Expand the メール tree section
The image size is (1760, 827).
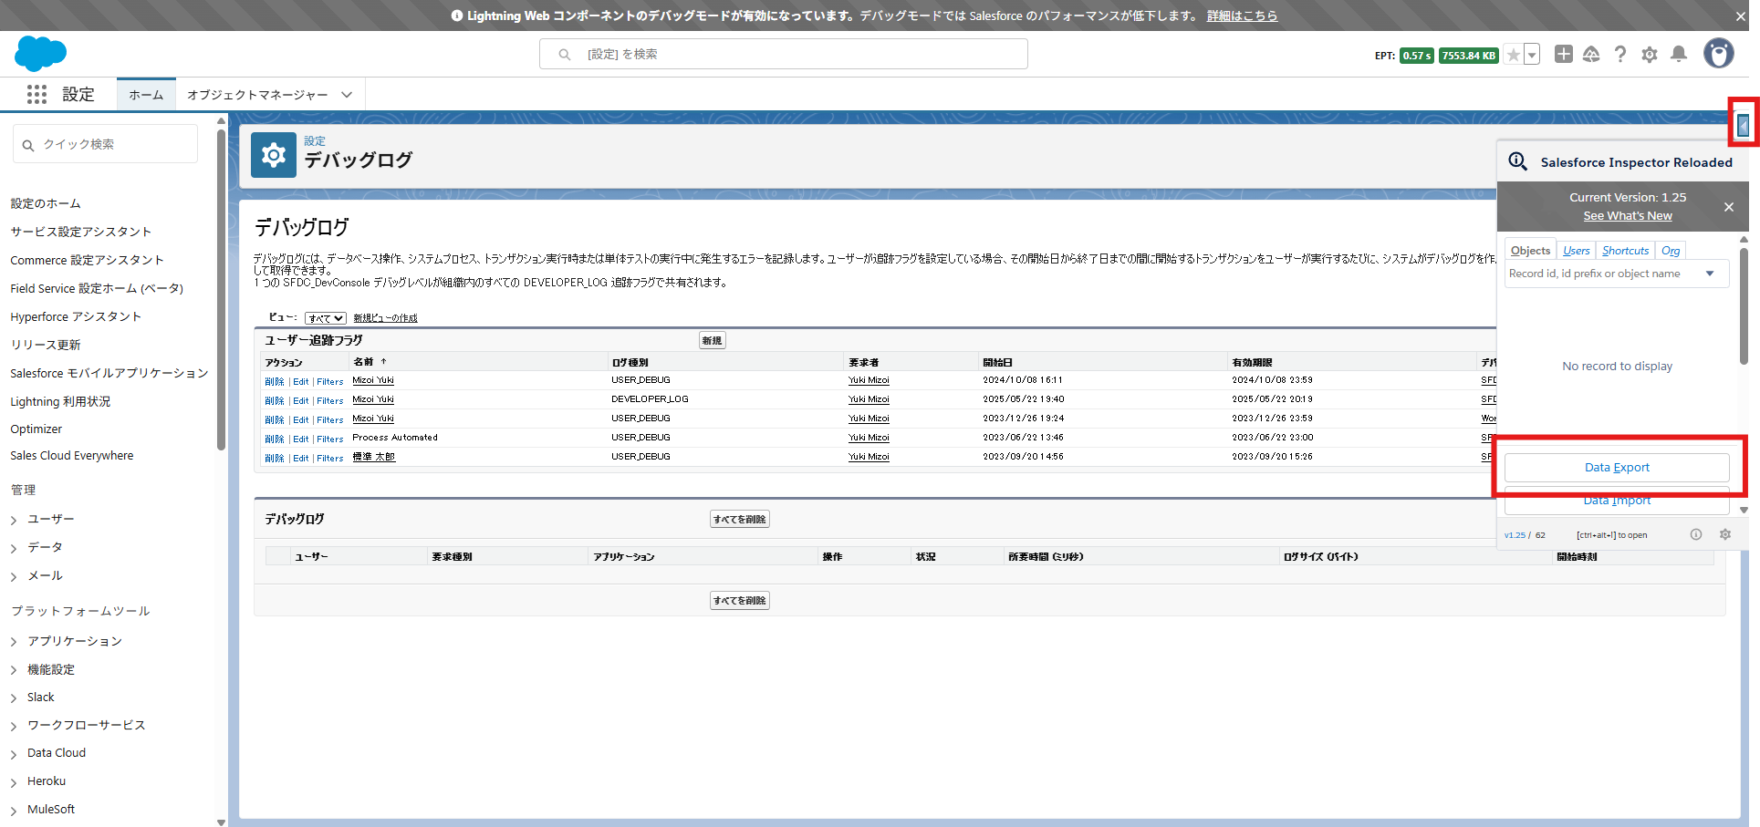pos(14,576)
